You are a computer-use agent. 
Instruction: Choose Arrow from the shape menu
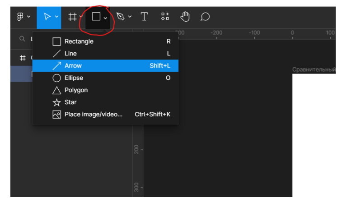coord(73,66)
